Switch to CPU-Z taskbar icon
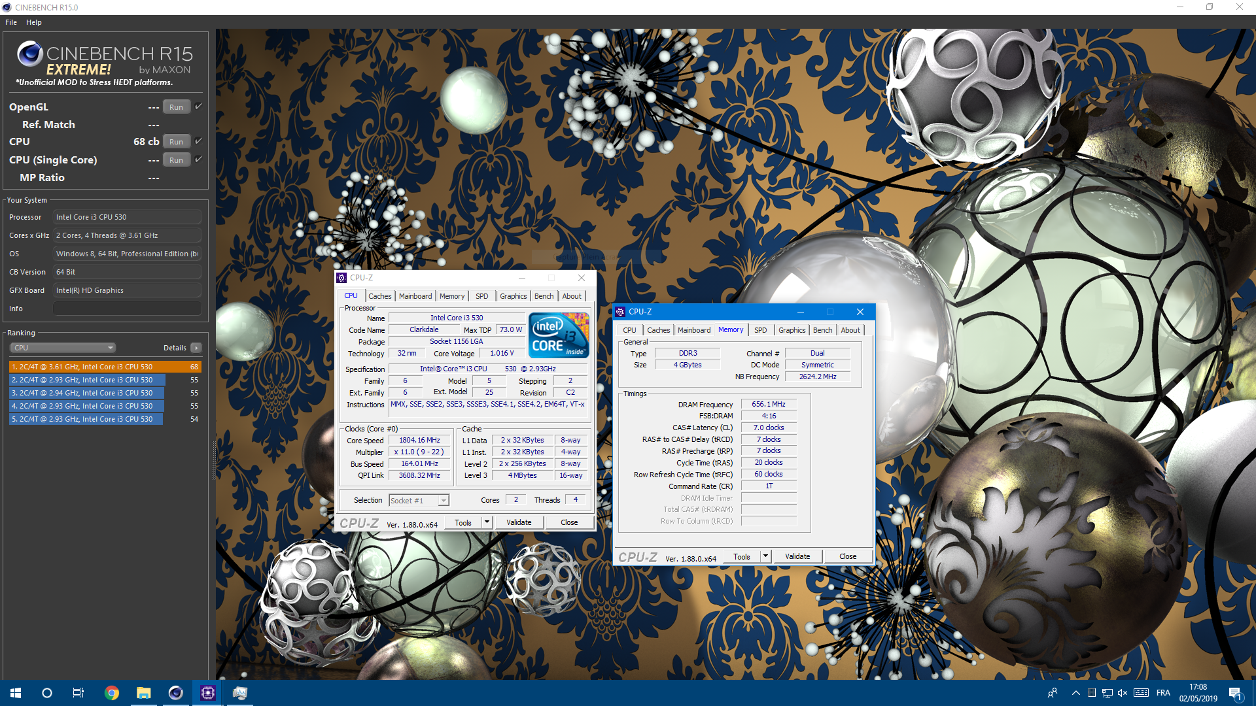Screen dimensions: 1256x706 pyautogui.click(x=208, y=693)
